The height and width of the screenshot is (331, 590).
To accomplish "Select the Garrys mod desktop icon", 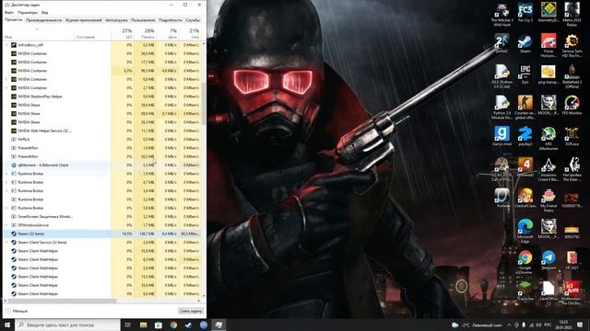I will (501, 136).
